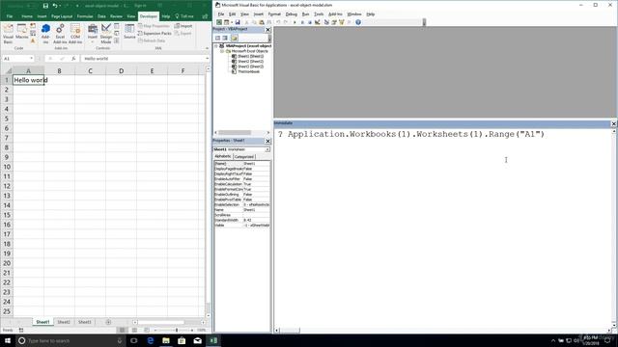
Task: Click Run Sub play icon in VBA toolbar
Action: [x=295, y=22]
